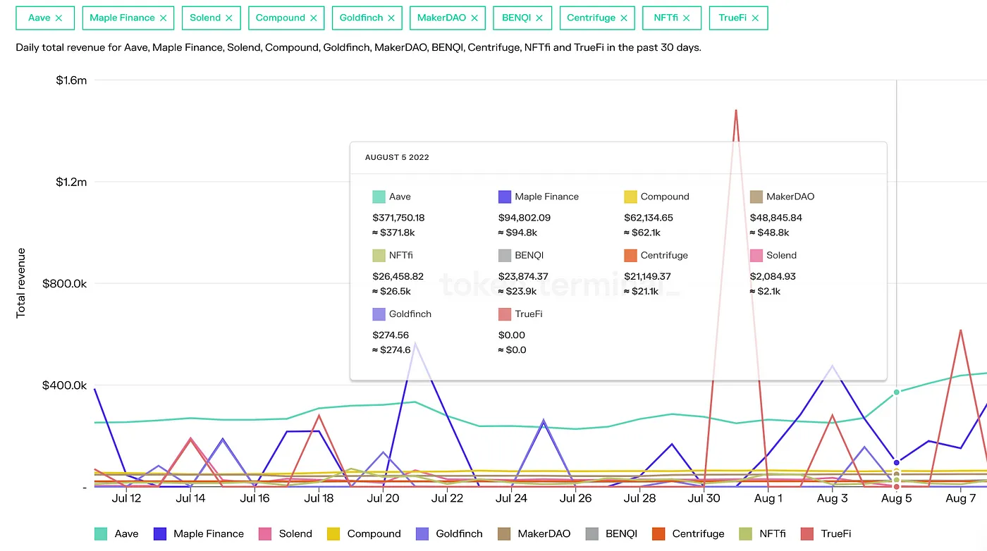Select the NFTfi value "$26,458.82"
Image resolution: width=987 pixels, height=551 pixels.
coord(398,276)
